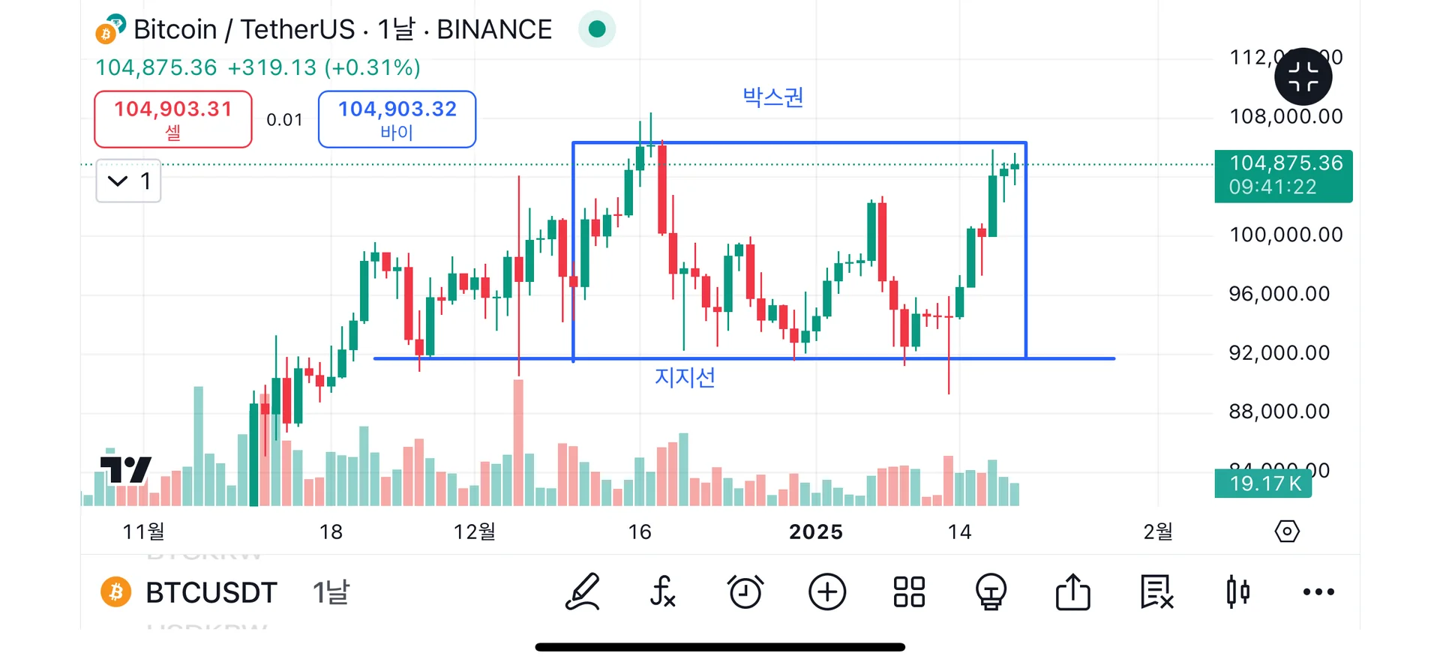
Task: Tap the note with X icon
Action: tap(1156, 592)
